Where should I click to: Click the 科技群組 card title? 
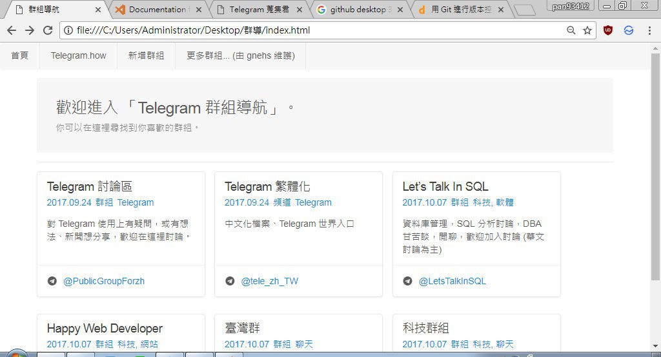[x=426, y=329]
